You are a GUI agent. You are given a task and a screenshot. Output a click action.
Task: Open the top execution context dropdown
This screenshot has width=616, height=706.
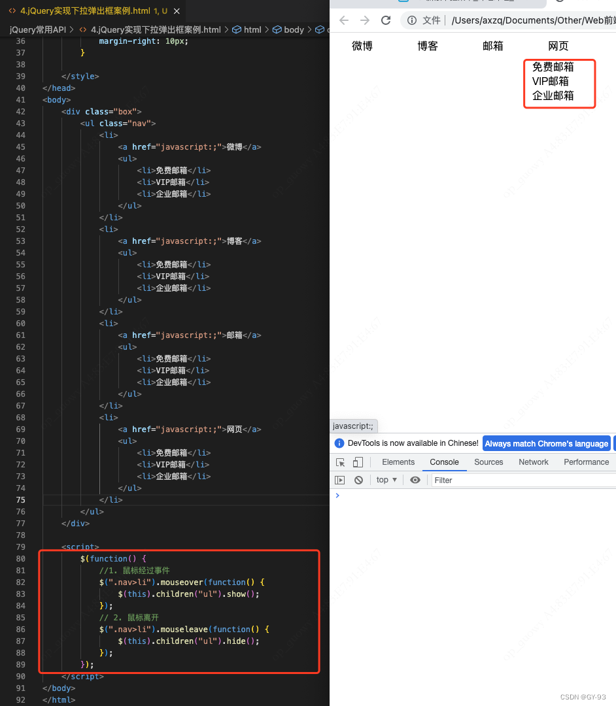point(386,480)
